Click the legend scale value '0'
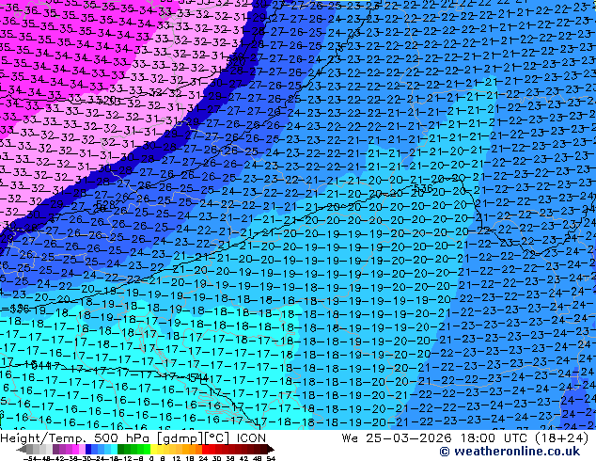The image size is (596, 461). click(151, 458)
